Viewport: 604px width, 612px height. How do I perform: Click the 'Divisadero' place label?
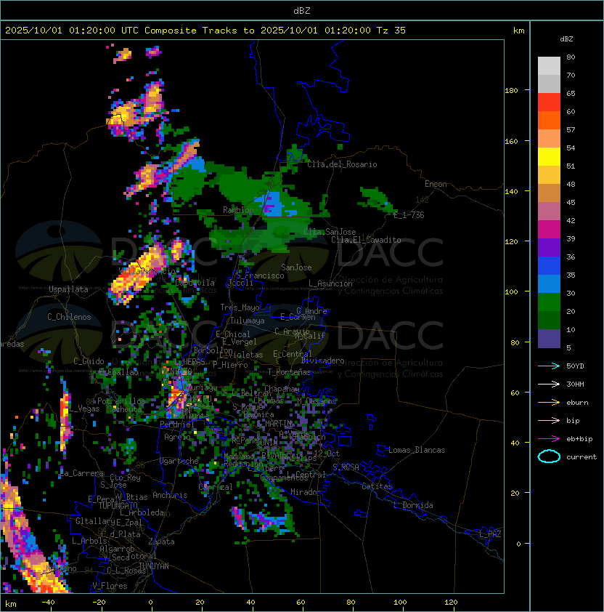tap(322, 361)
